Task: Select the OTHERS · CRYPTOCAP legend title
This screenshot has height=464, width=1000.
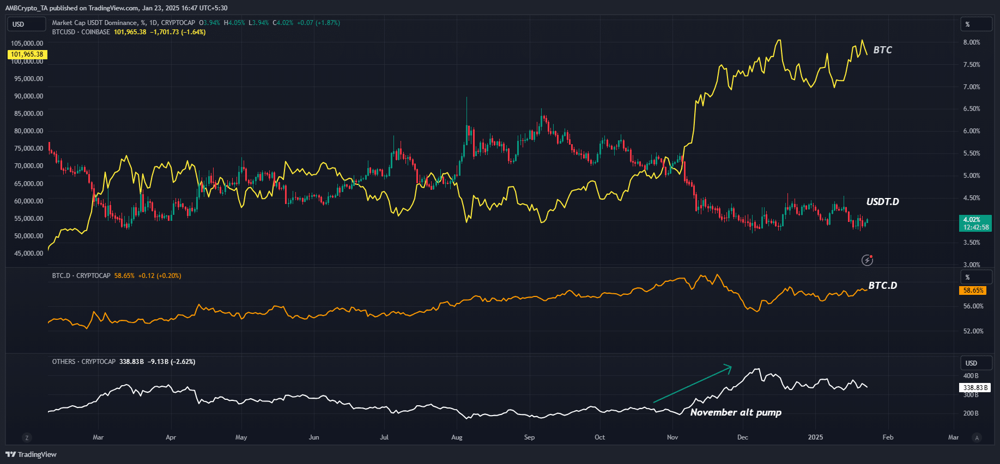Action: (x=83, y=362)
